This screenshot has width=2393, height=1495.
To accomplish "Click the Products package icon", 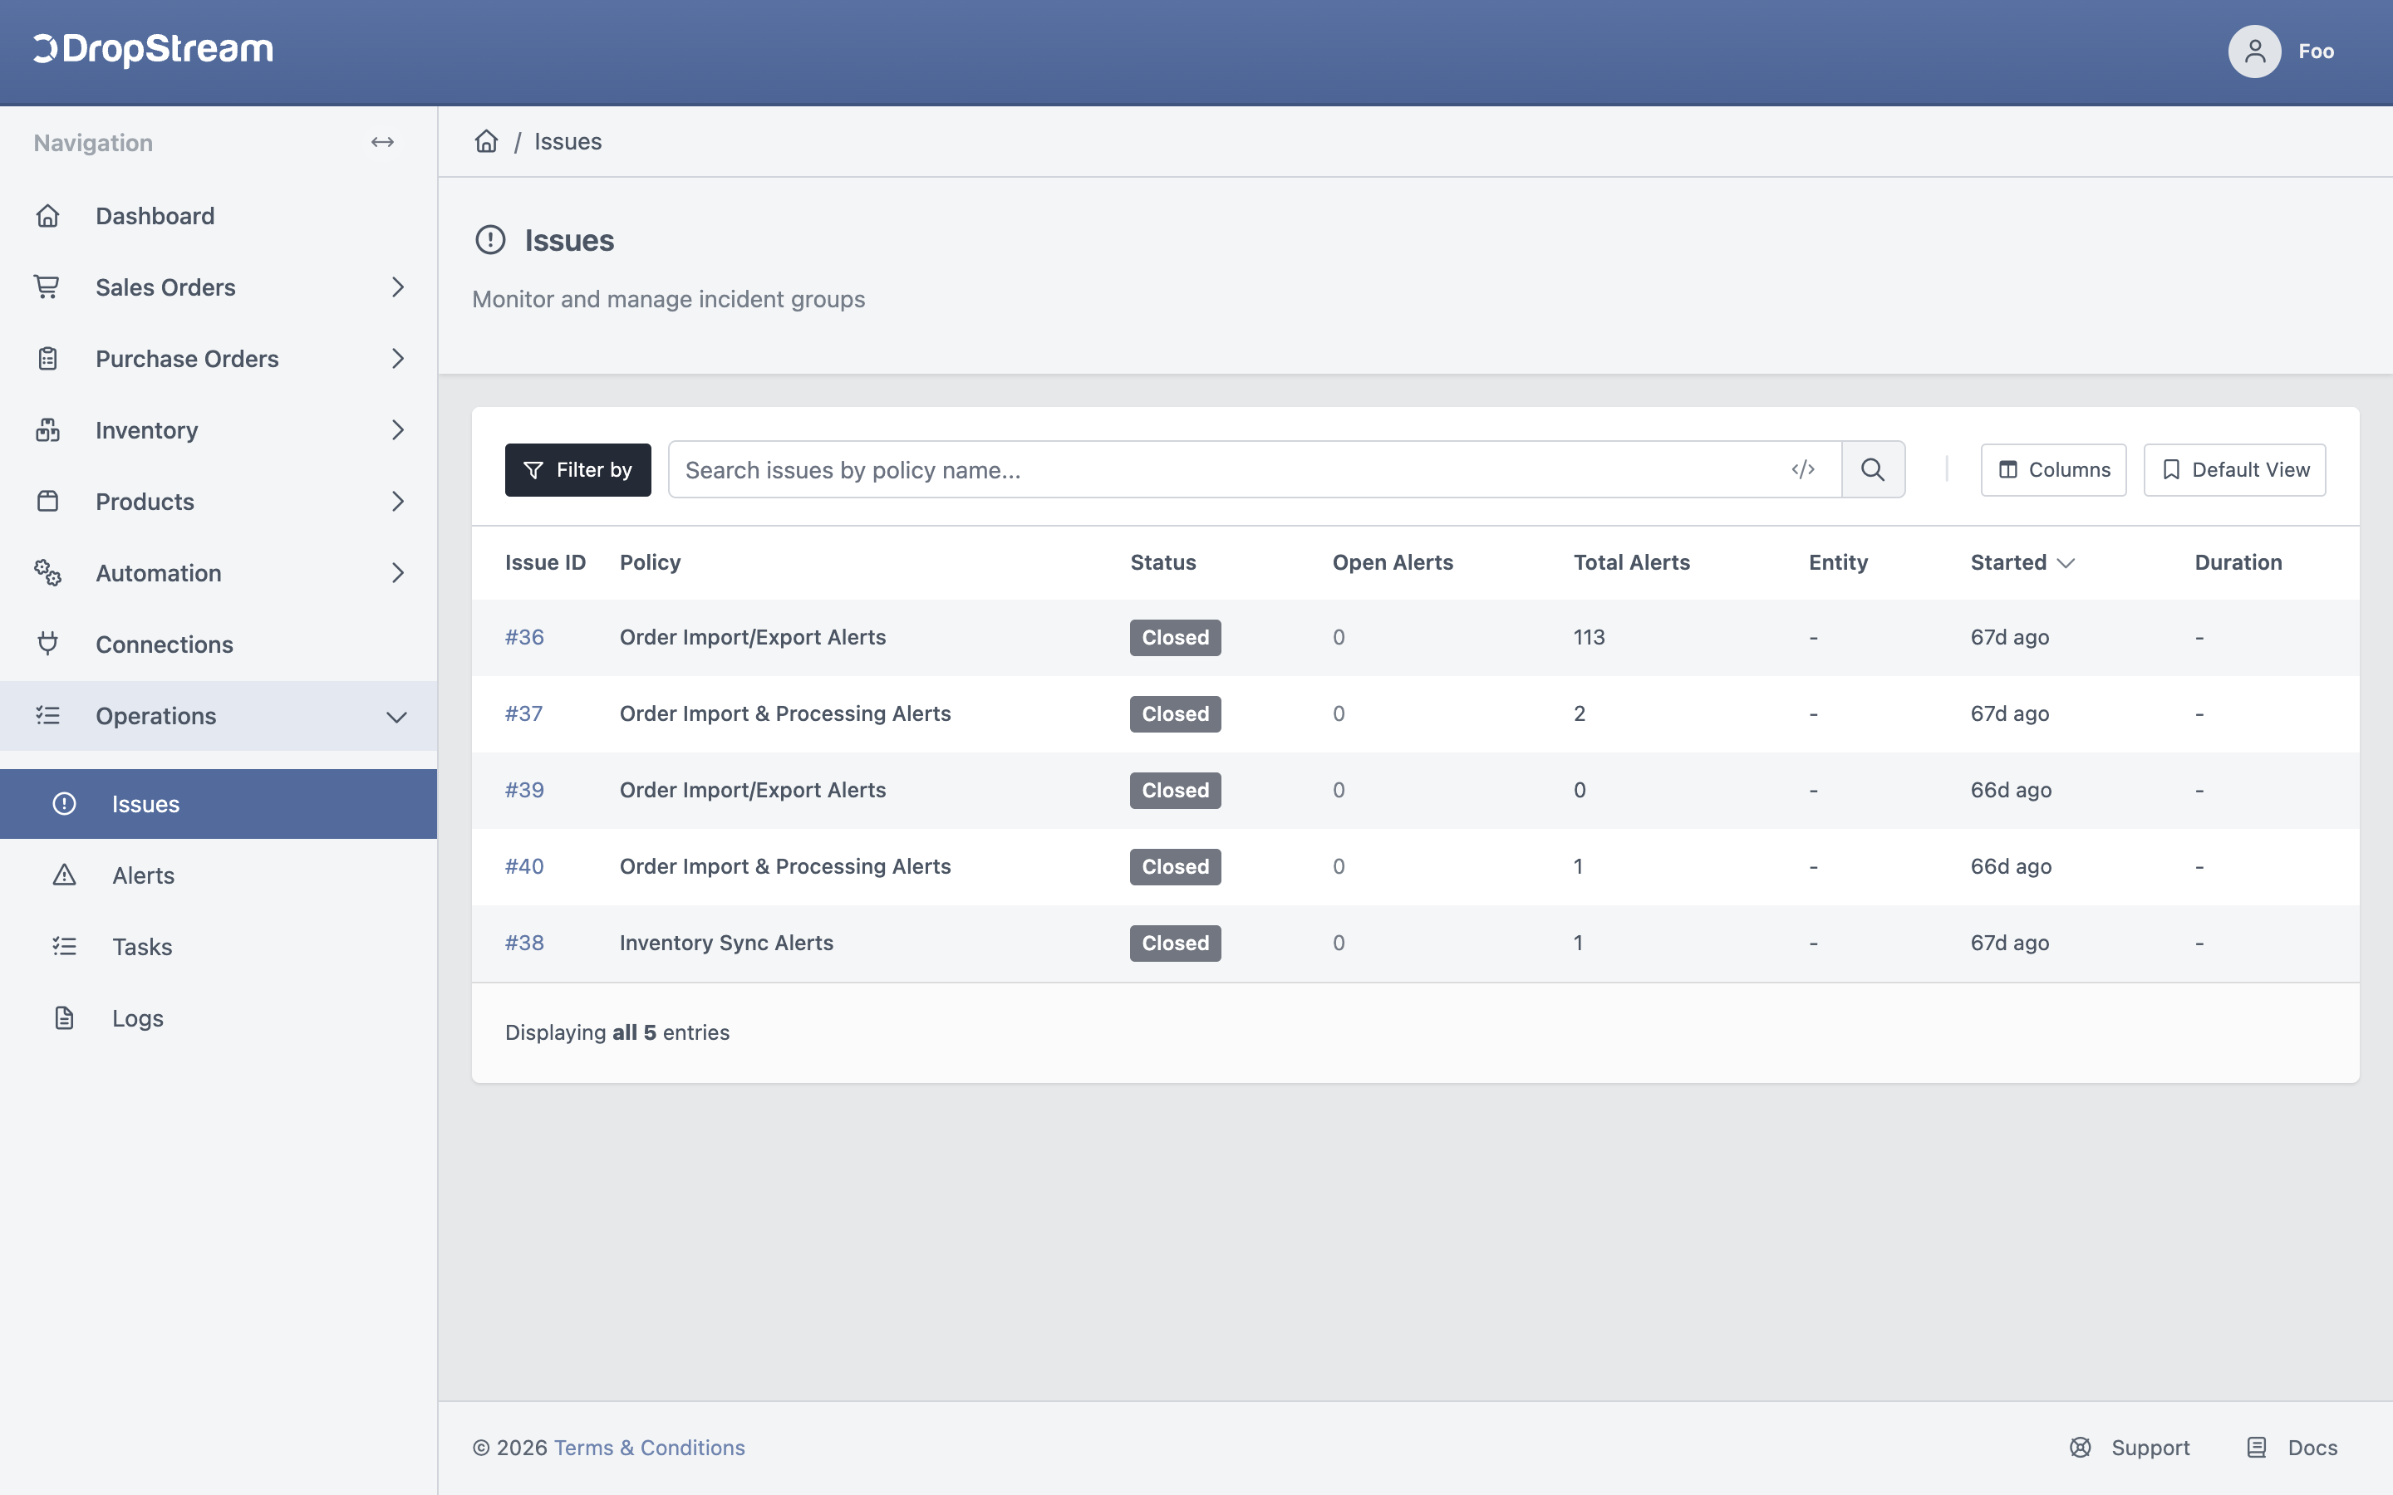I will coord(47,502).
